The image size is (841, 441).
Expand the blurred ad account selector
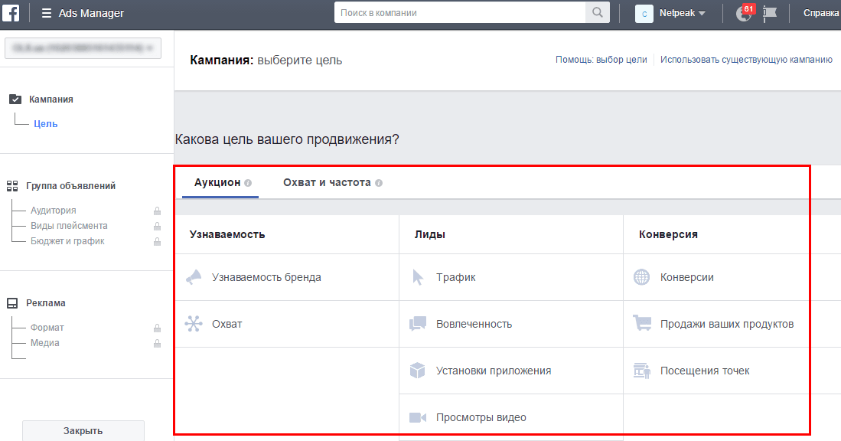[83, 48]
